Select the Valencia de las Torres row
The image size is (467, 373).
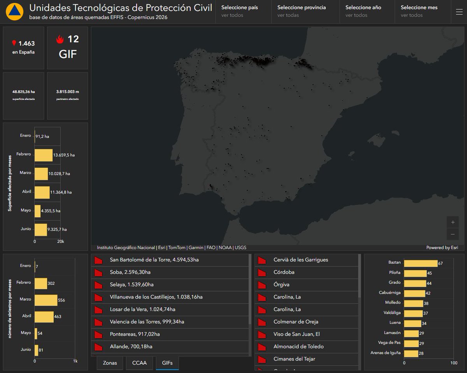[x=170, y=322]
